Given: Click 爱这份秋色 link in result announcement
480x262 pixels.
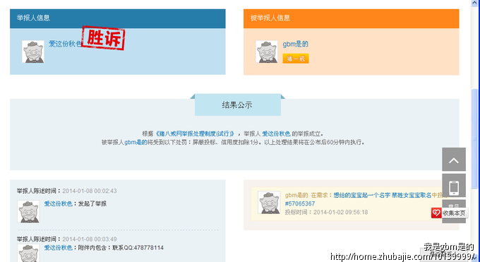Looking at the screenshot, I should click(x=276, y=134).
